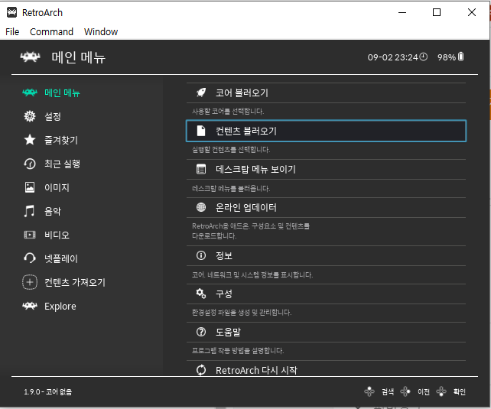Open 이미지 picture icon in sidebar
Screen dimensions: 491x409
30,187
